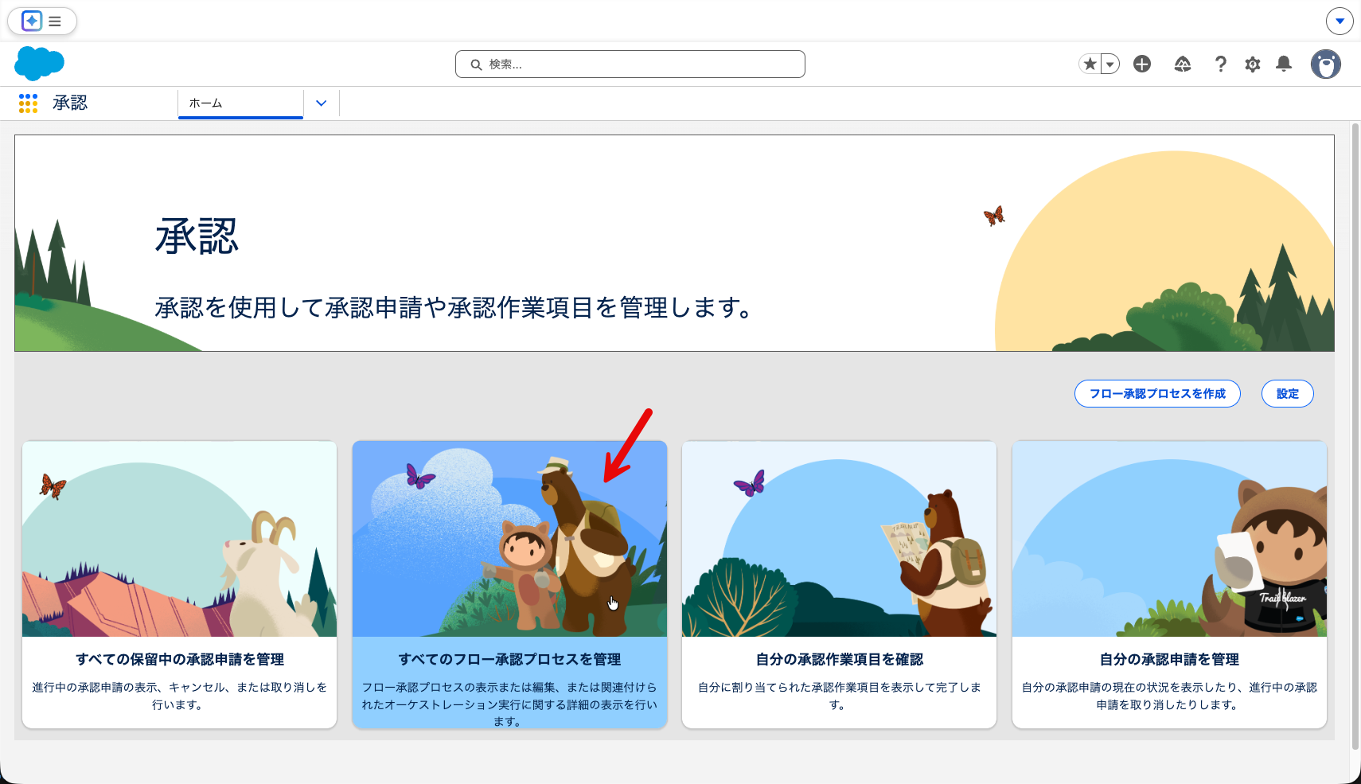Click the description フロー承認プロセスの表示または編集
This screenshot has width=1361, height=784.
click(x=509, y=704)
